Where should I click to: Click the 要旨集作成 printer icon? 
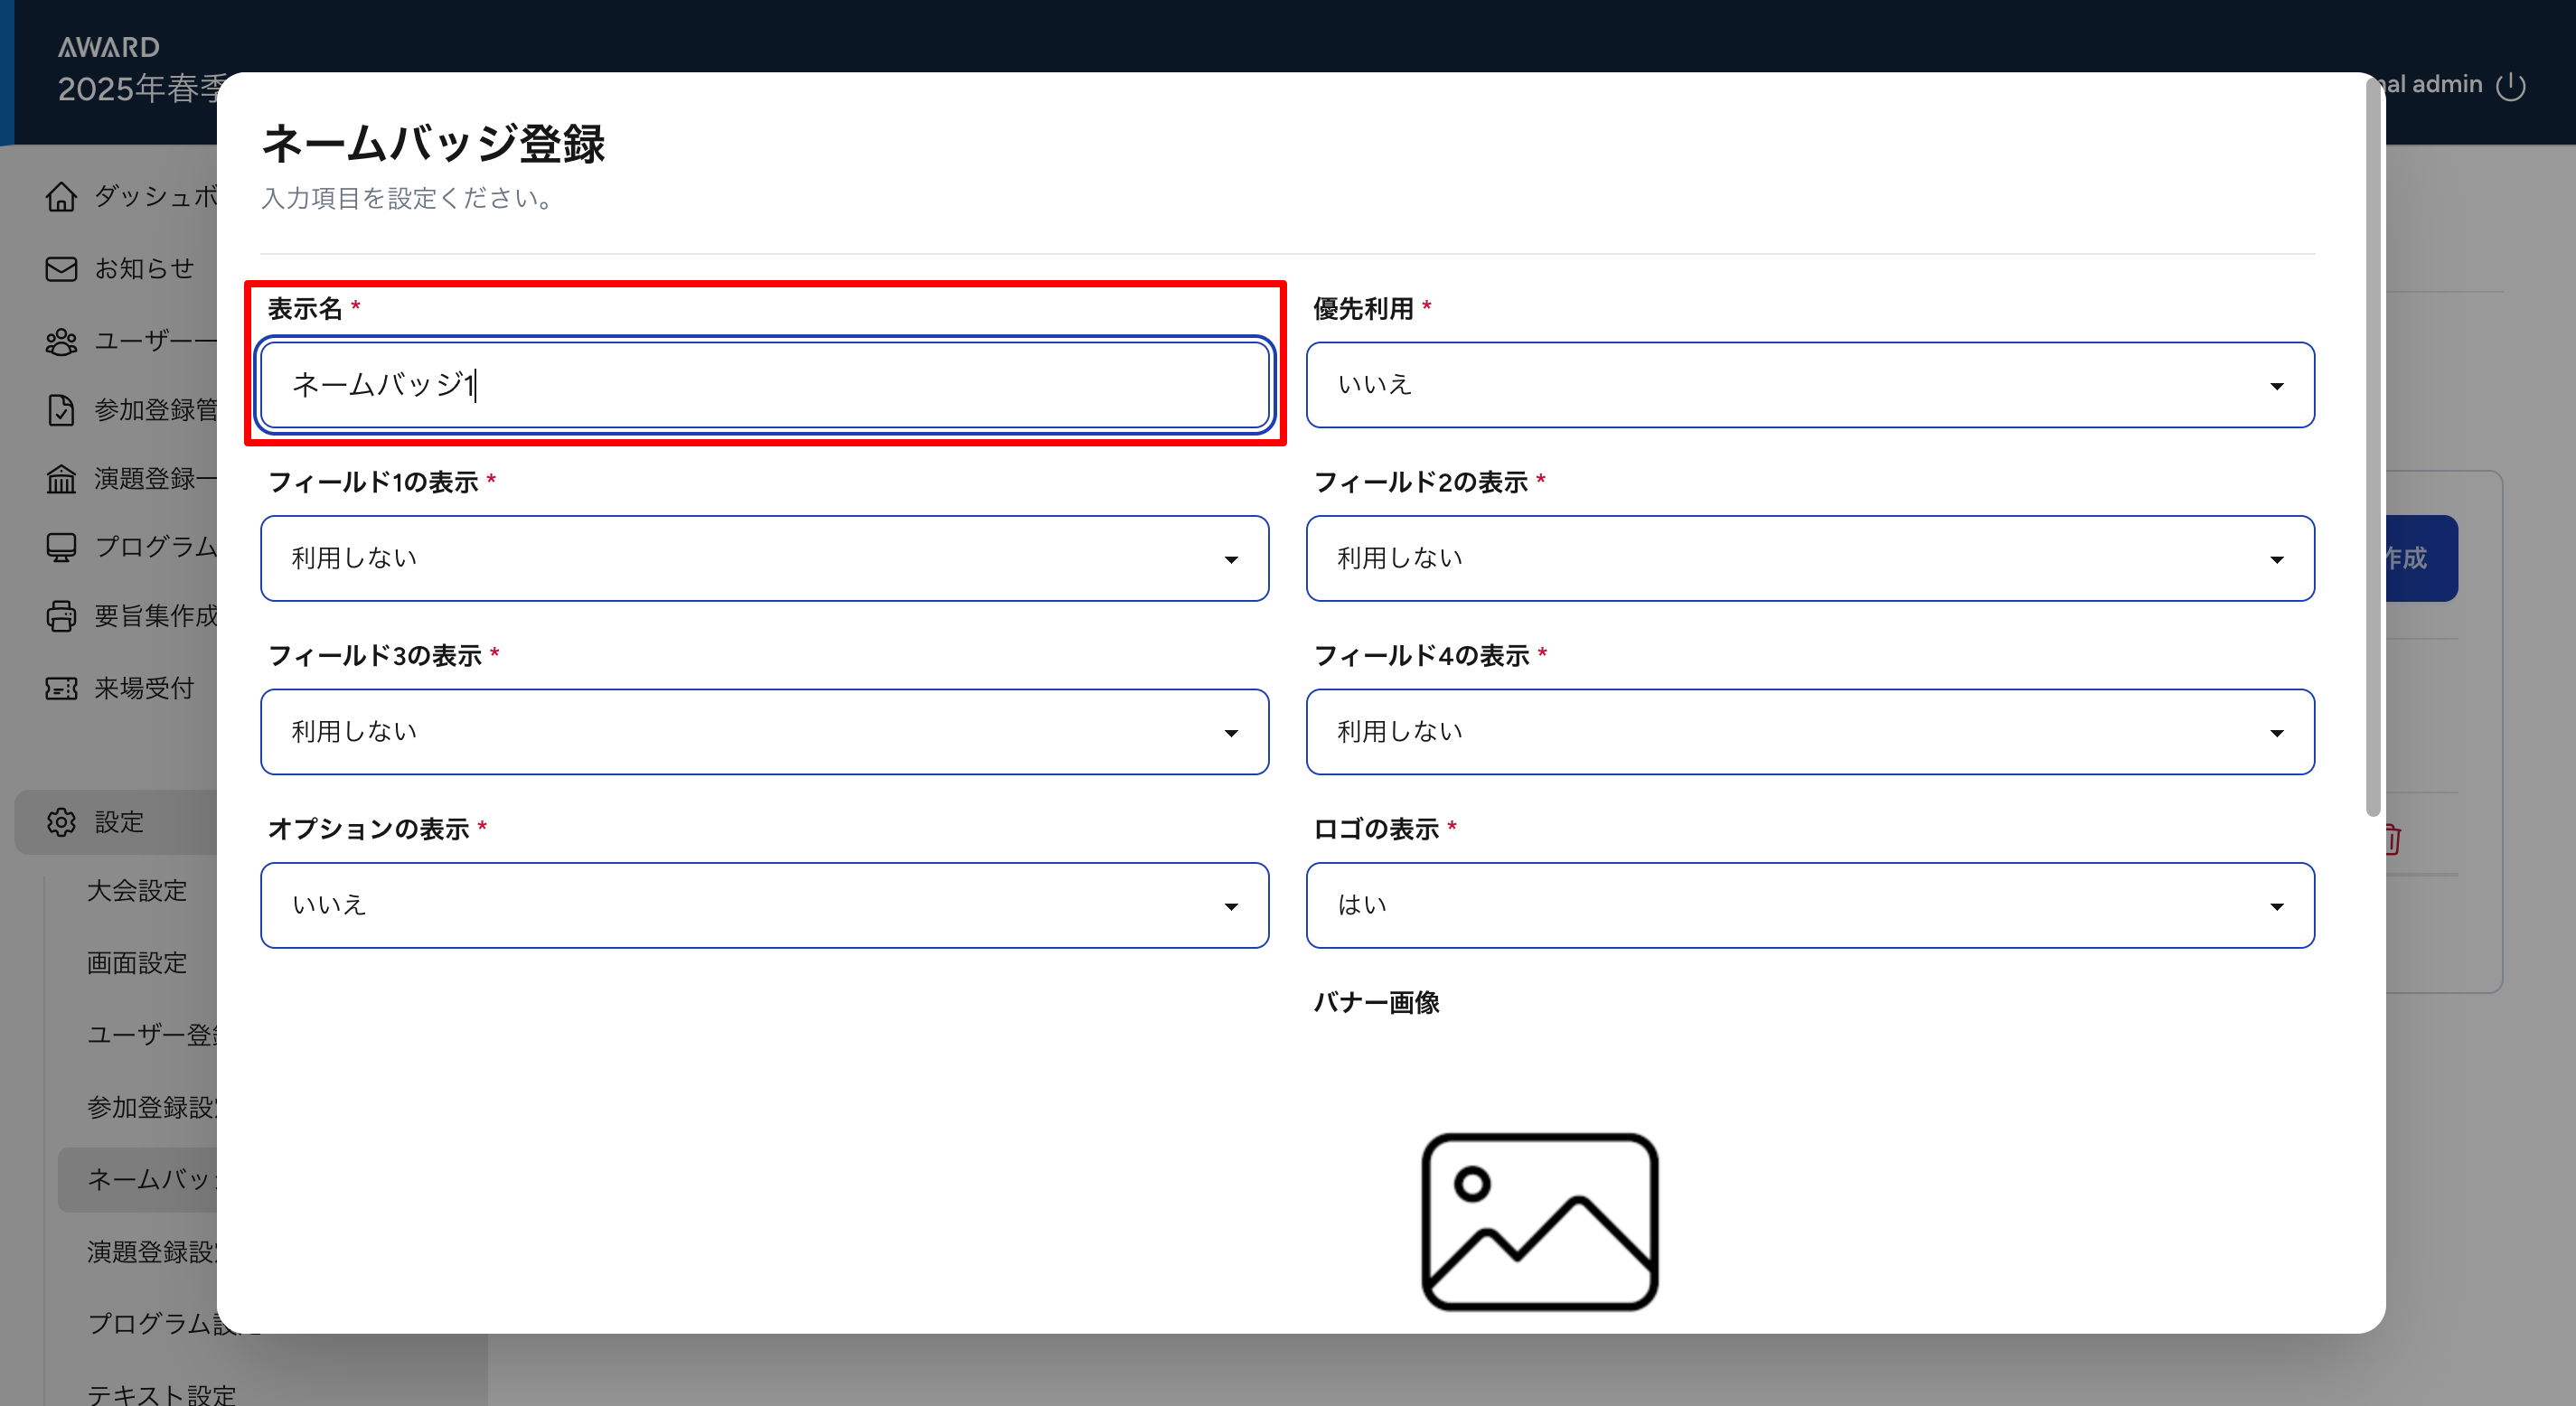click(x=61, y=616)
